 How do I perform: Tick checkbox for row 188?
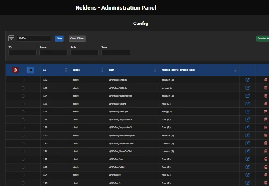tap(23, 127)
